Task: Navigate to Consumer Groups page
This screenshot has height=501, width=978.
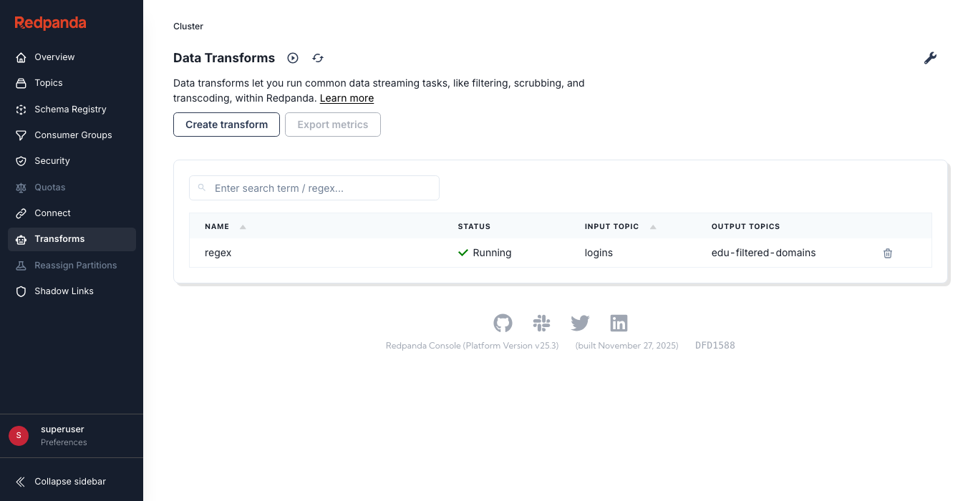Action: (x=73, y=135)
